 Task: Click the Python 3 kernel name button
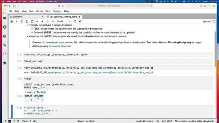click(207, 22)
